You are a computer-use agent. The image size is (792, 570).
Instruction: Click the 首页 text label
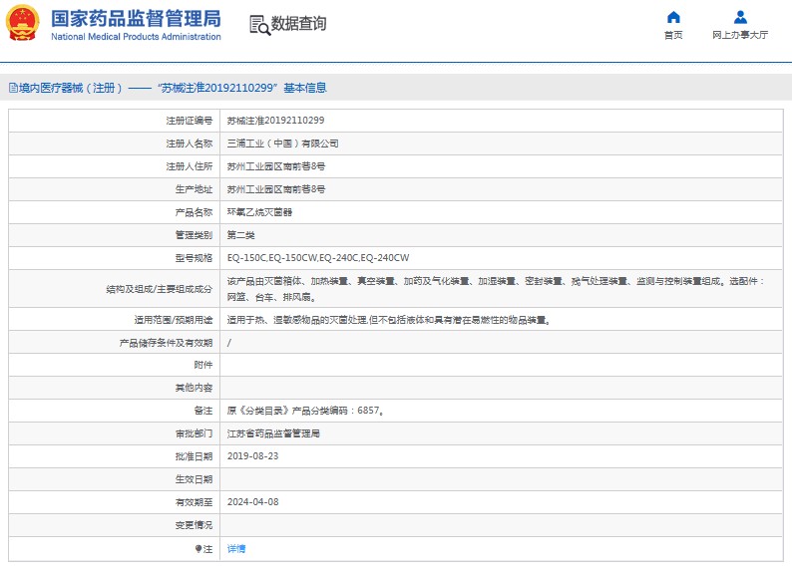point(673,35)
